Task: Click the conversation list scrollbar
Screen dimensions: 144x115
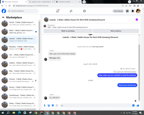Action: [39, 37]
